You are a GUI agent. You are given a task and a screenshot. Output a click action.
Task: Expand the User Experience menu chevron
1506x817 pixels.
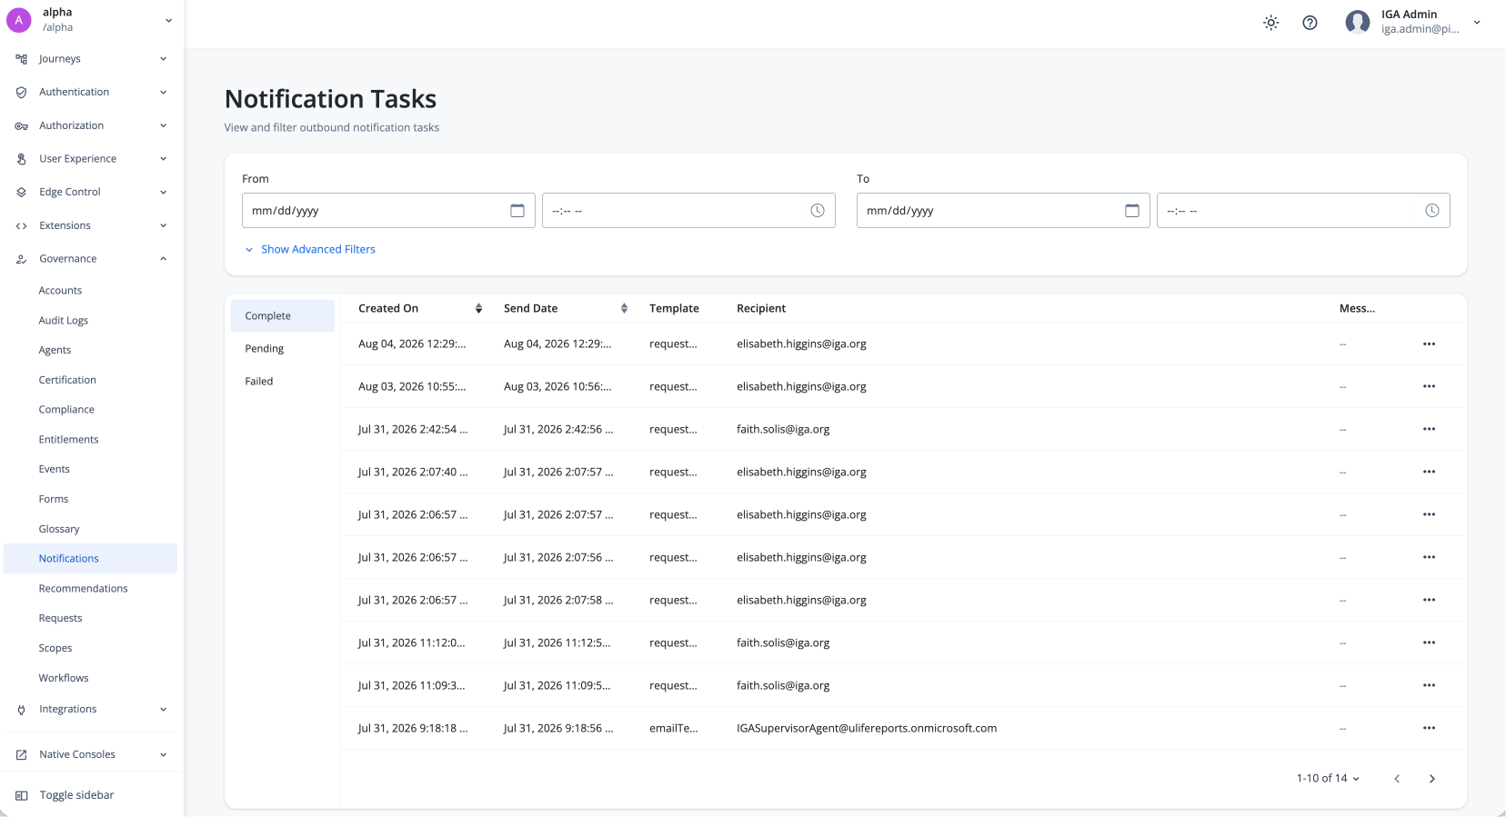[164, 159]
